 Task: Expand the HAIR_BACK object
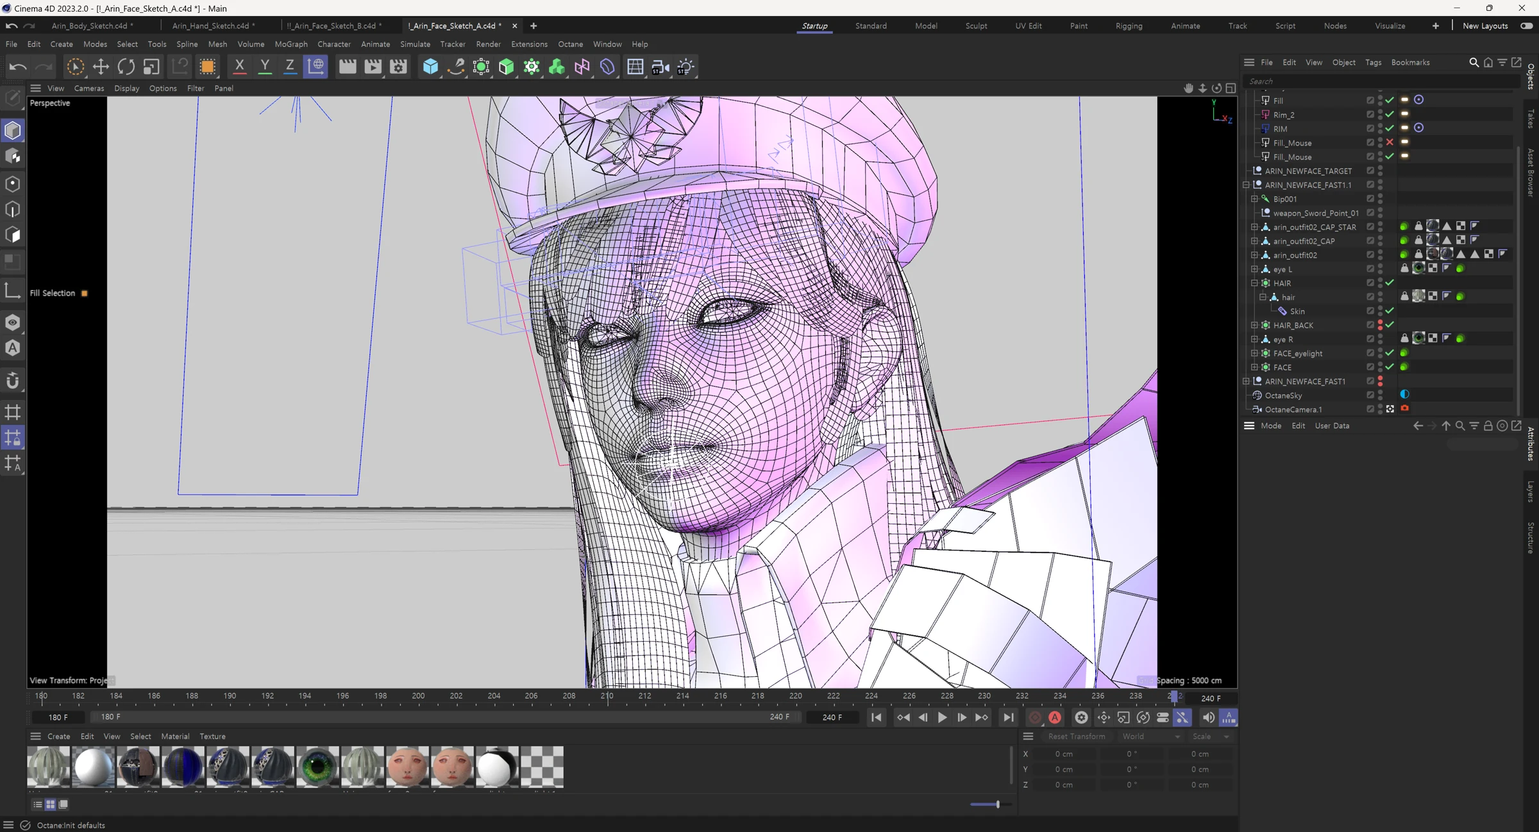coord(1254,325)
